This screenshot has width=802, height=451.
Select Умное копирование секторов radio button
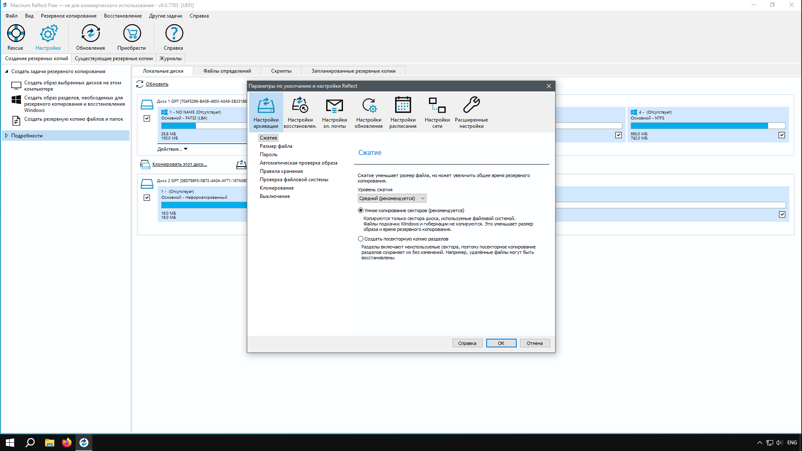click(360, 210)
